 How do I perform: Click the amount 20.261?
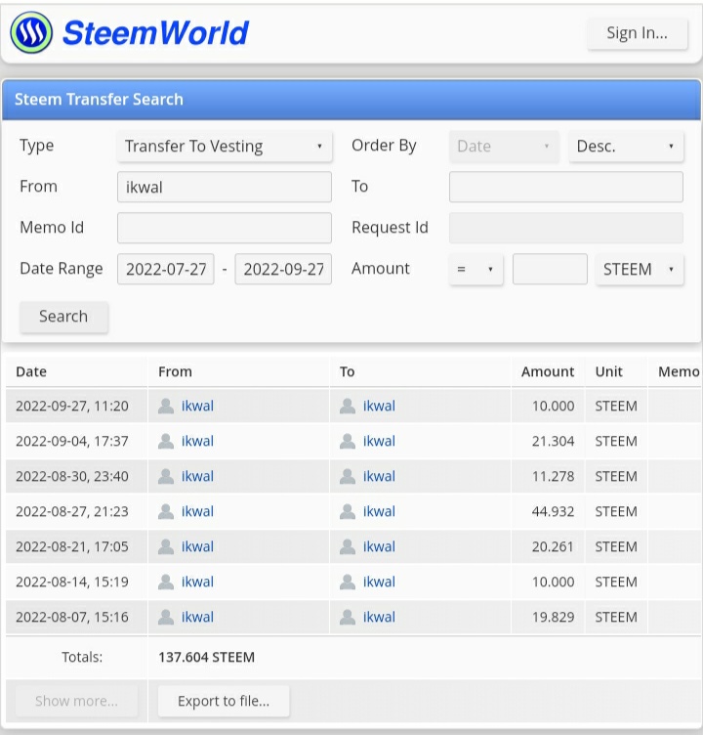pos(554,546)
